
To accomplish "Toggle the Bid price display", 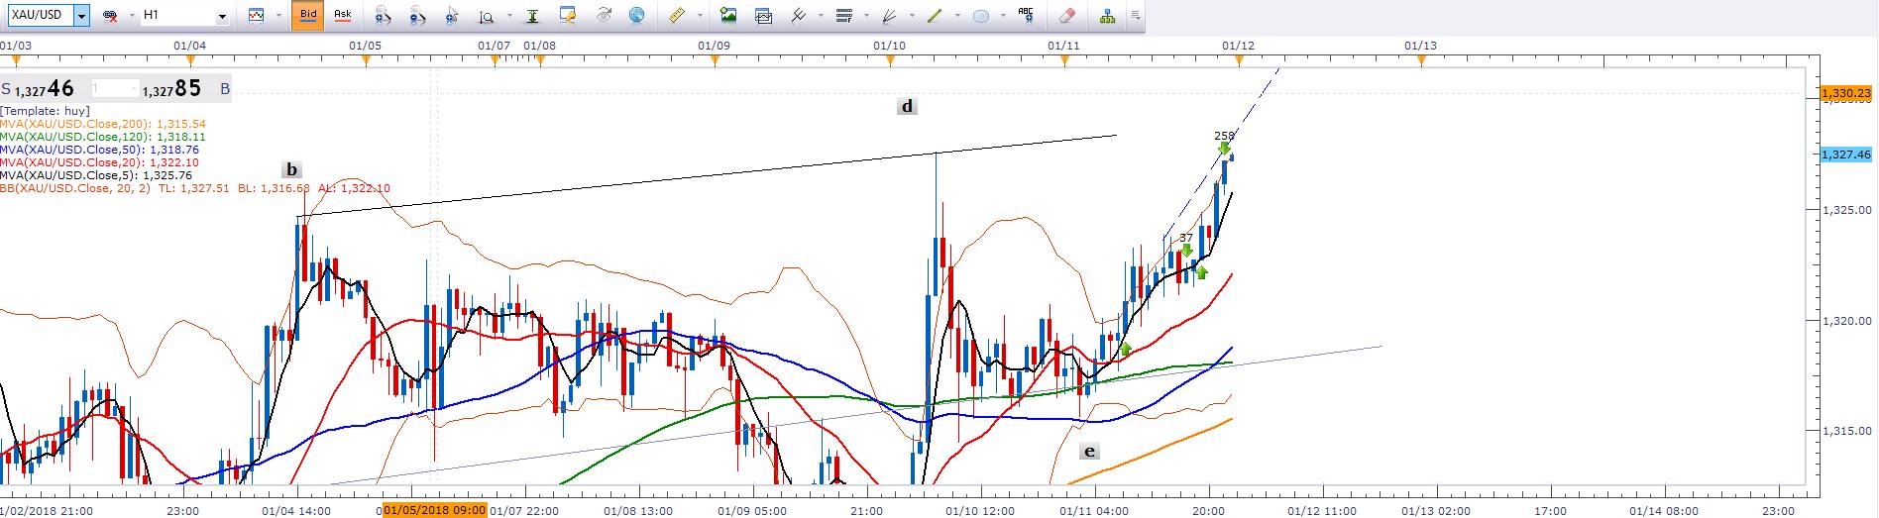I will tap(308, 15).
